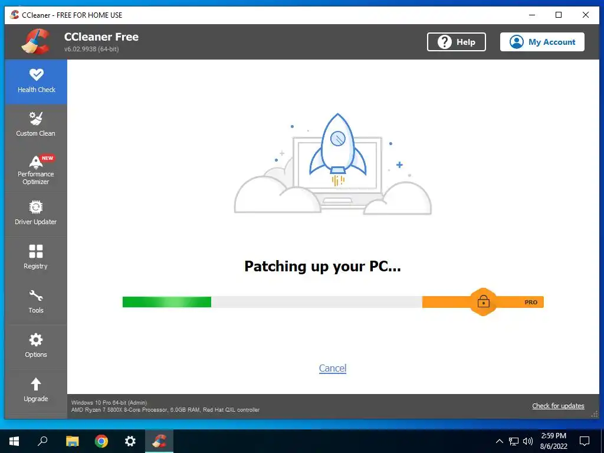Click the Patching up your PC heading
604x453 pixels.
(323, 266)
